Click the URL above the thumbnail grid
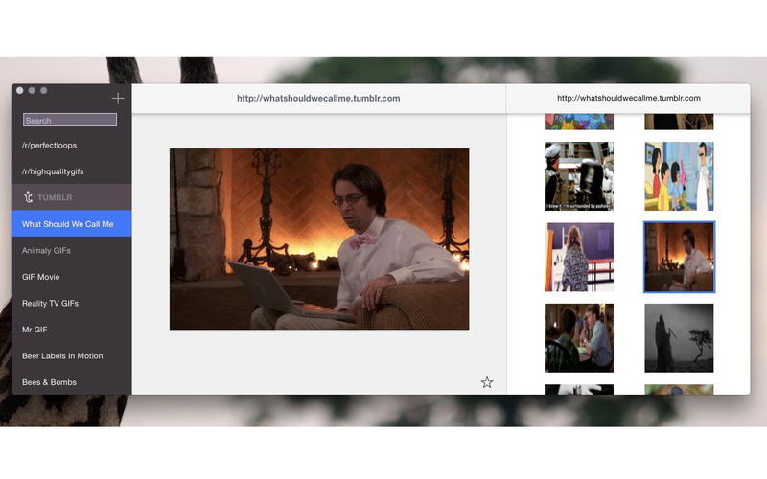The height and width of the screenshot is (479, 767). pyautogui.click(x=628, y=98)
